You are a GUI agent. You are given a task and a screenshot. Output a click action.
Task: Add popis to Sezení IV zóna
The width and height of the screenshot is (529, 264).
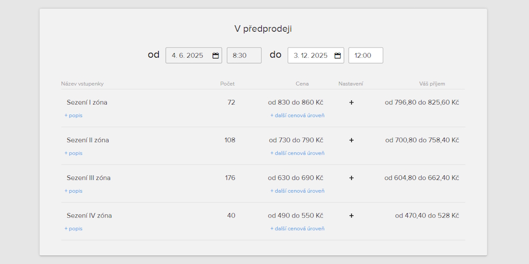pyautogui.click(x=74, y=229)
